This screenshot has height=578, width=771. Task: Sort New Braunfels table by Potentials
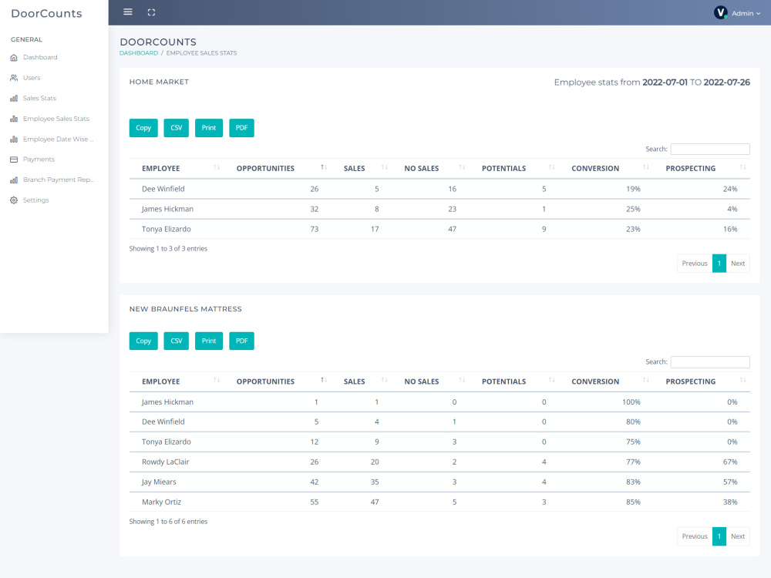513,381
